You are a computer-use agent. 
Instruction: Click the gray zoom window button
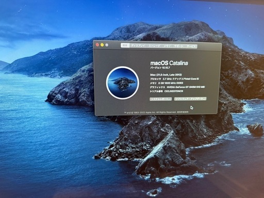click(x=107, y=45)
